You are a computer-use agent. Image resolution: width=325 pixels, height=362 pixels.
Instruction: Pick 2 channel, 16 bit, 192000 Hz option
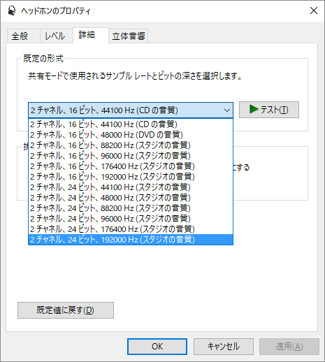pos(131,177)
